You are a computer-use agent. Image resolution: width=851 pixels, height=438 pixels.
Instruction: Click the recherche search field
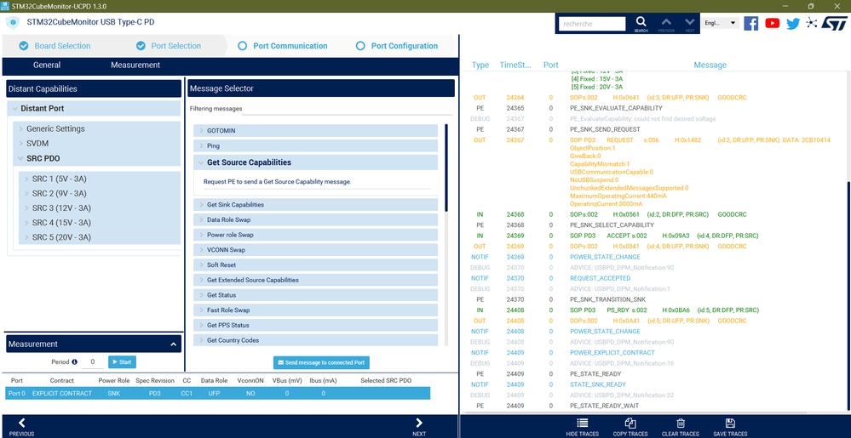pos(592,24)
